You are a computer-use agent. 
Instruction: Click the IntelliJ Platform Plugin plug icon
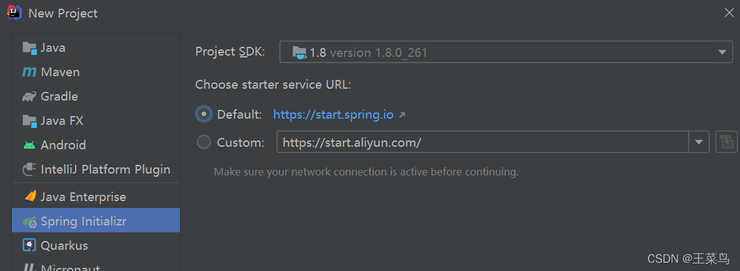(29, 169)
